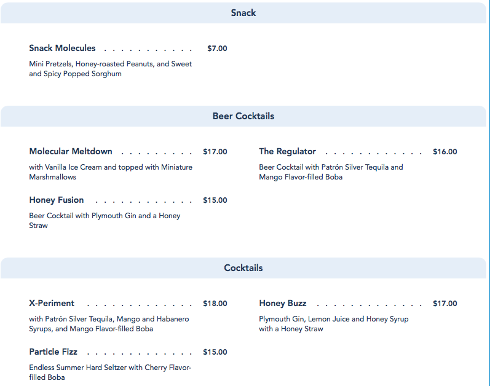This screenshot has width=490, height=386.
Task: Click the $7.00 Snack Molecules price
Action: click(217, 49)
